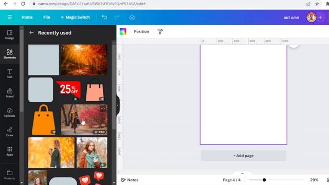The width and height of the screenshot is (329, 185).
Task: Insert the orange shopping bag graphic
Action: pos(44,120)
